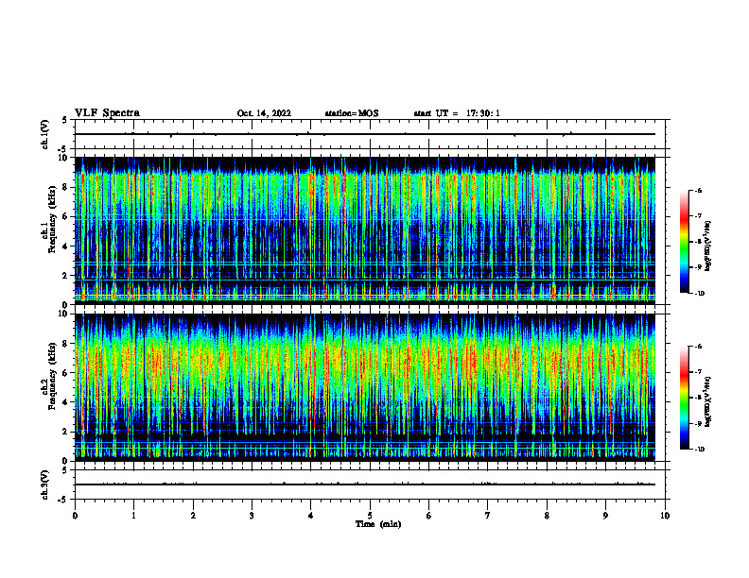Click the ch.3(V) axis bottom value "-5"
This screenshot has width=749, height=578.
[x=64, y=500]
